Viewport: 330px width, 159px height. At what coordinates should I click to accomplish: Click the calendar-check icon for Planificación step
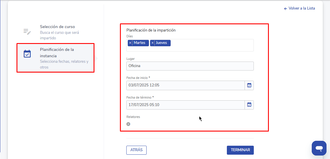27,54
